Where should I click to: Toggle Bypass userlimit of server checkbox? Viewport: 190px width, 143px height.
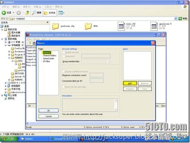click(63, 71)
